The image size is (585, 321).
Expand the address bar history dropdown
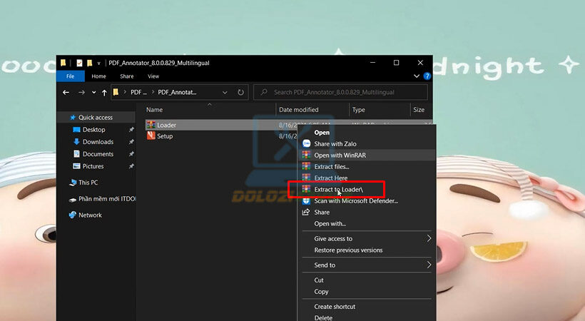pyautogui.click(x=225, y=92)
